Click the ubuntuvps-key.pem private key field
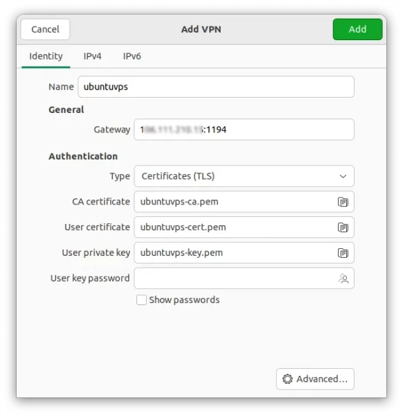 (x=244, y=252)
